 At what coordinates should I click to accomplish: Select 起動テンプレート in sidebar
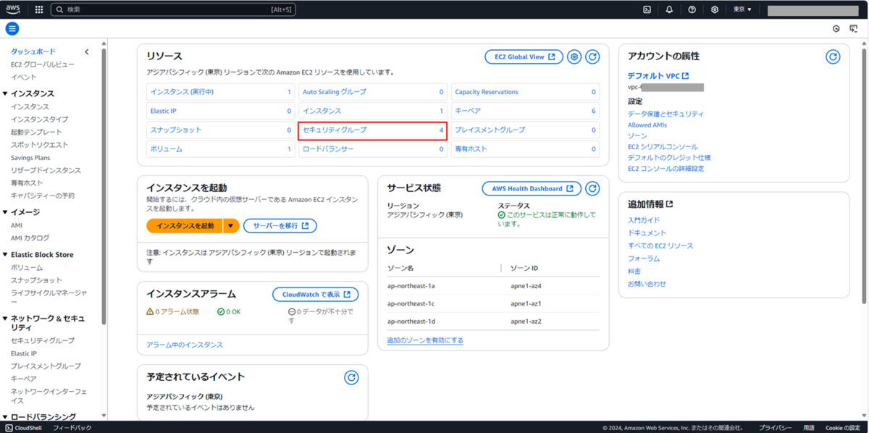(36, 133)
